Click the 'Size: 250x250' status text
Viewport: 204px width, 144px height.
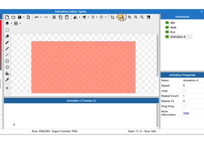coord(41,131)
